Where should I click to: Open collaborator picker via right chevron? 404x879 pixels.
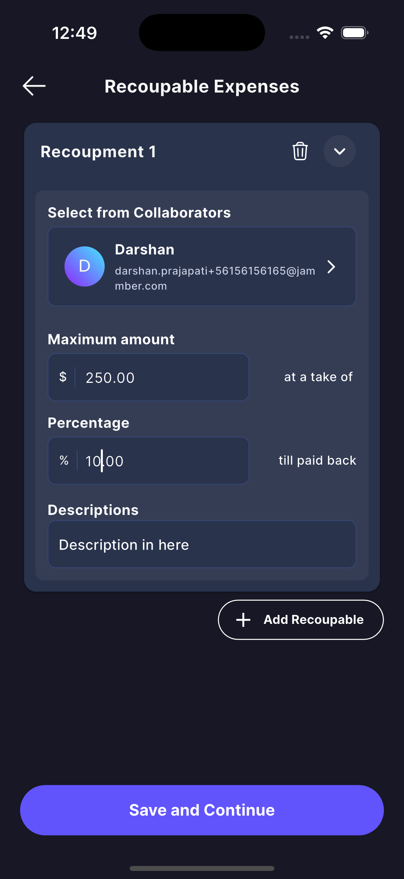(331, 267)
